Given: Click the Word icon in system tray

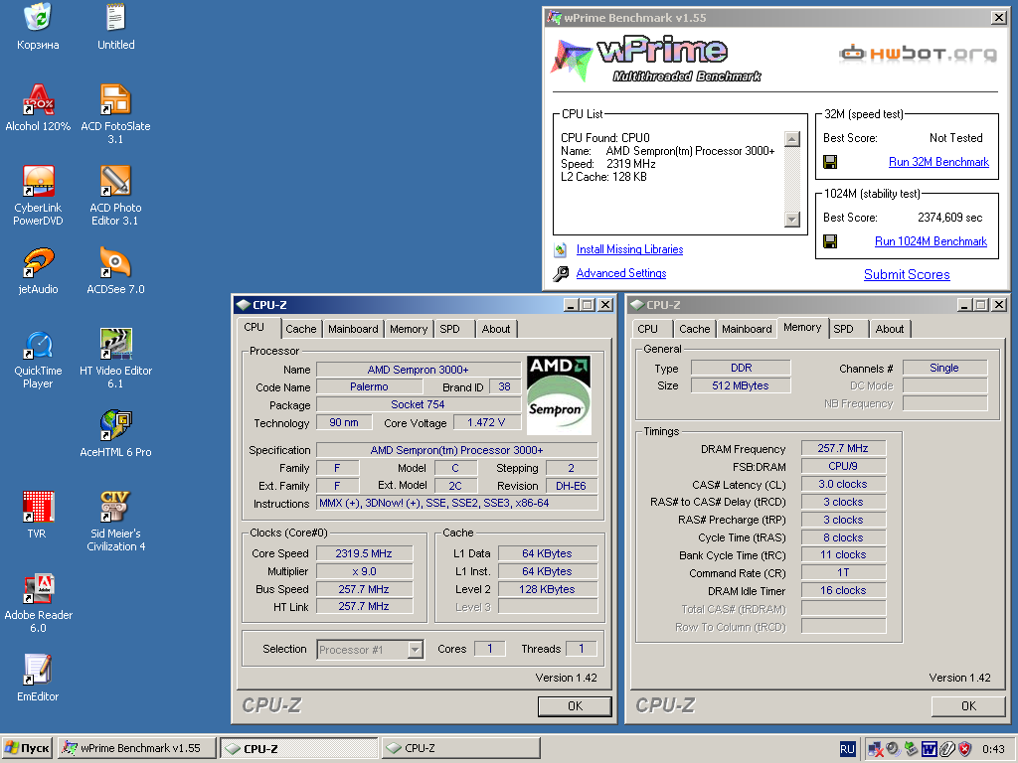Looking at the screenshot, I should coord(930,749).
